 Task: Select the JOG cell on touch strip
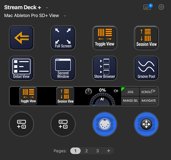tap(130, 92)
